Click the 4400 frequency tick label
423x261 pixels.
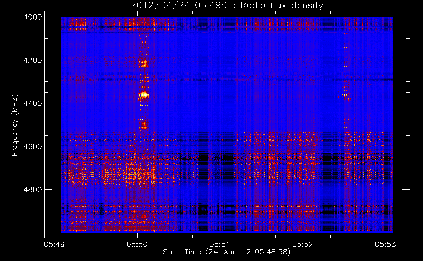pos(33,103)
